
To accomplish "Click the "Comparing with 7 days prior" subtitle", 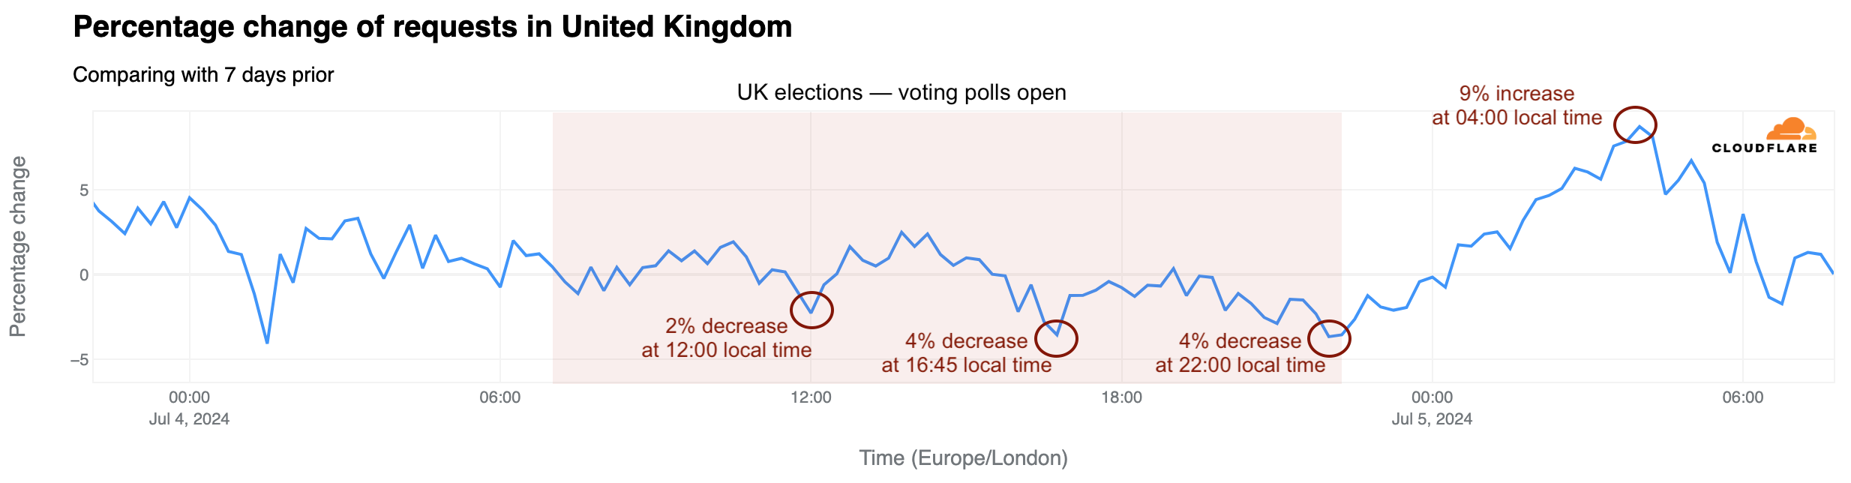I will pyautogui.click(x=203, y=75).
